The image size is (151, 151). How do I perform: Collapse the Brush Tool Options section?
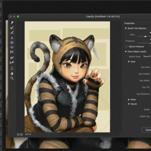click(x=126, y=28)
